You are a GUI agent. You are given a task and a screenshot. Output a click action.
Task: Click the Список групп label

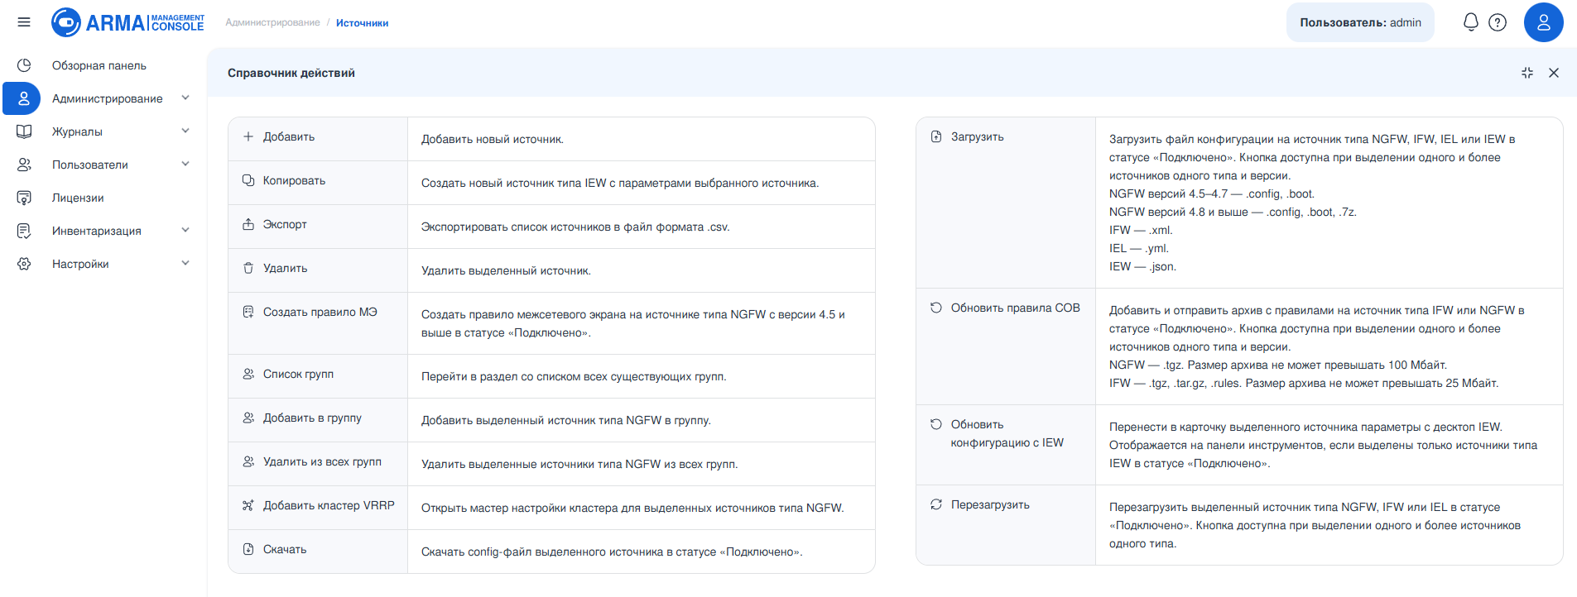298,374
